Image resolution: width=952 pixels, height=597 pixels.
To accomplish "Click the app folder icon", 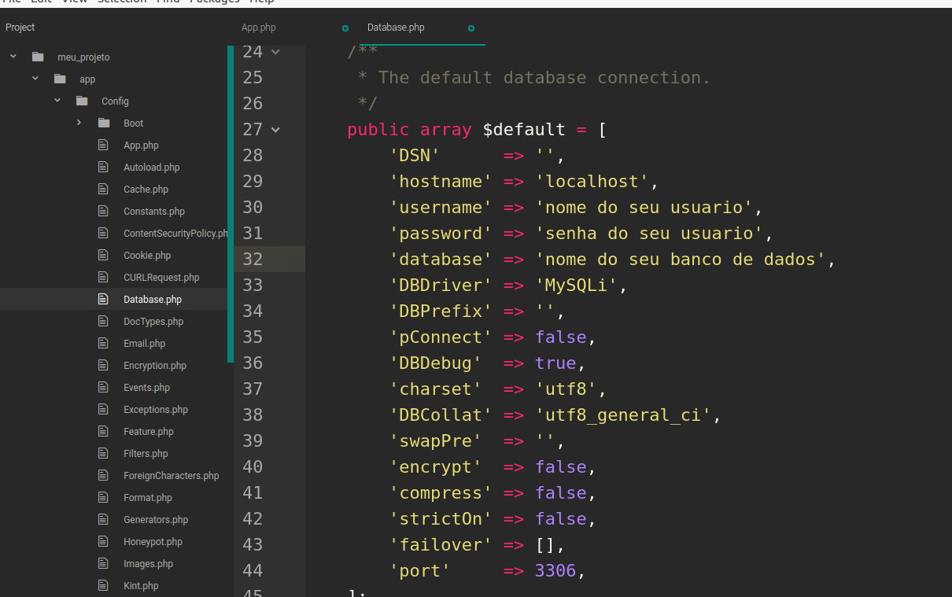I will (60, 79).
